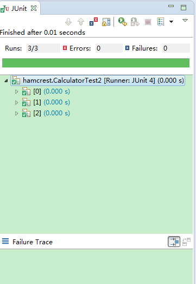Image resolution: width=196 pixels, height=284 pixels.
Task: Click the Previous Failed Test arrow
Action: point(81,22)
